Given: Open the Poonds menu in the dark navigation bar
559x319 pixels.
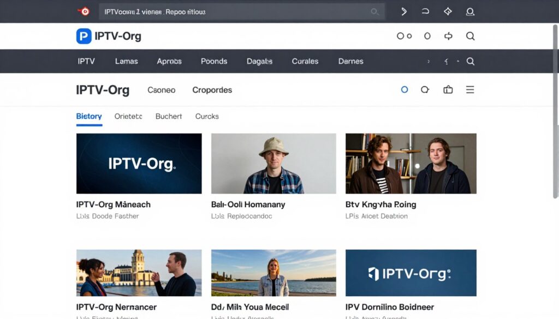Looking at the screenshot, I should [213, 61].
